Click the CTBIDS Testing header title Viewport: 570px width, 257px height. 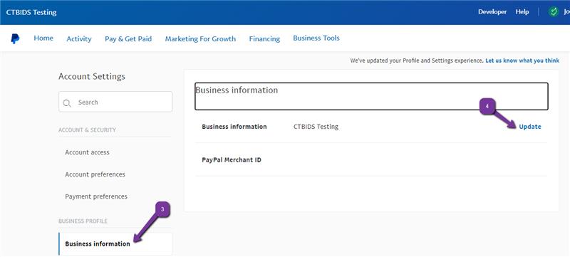pos(31,12)
